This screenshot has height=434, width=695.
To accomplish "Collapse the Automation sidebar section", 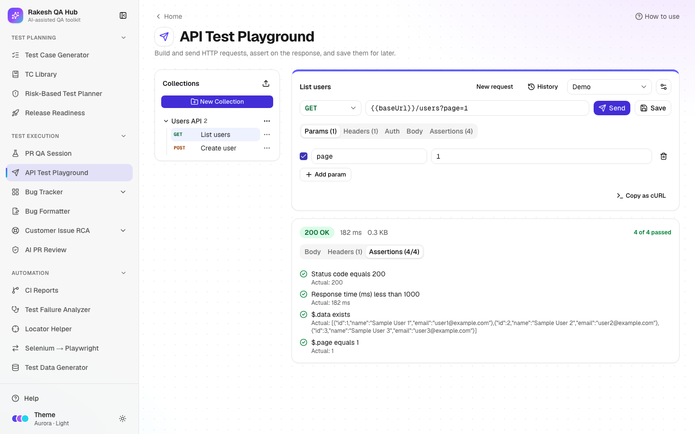I will coord(124,273).
